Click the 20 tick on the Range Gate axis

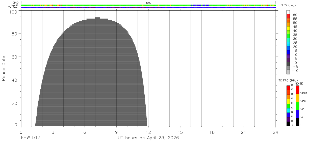[x=14, y=103]
